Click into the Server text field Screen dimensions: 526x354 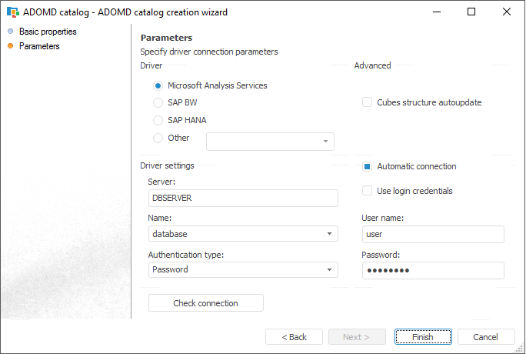coord(242,198)
